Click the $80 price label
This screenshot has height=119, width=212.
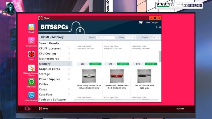tap(82, 64)
